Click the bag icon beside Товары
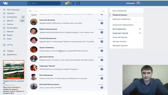Viewport: 168px width, 95px height. coord(4,51)
